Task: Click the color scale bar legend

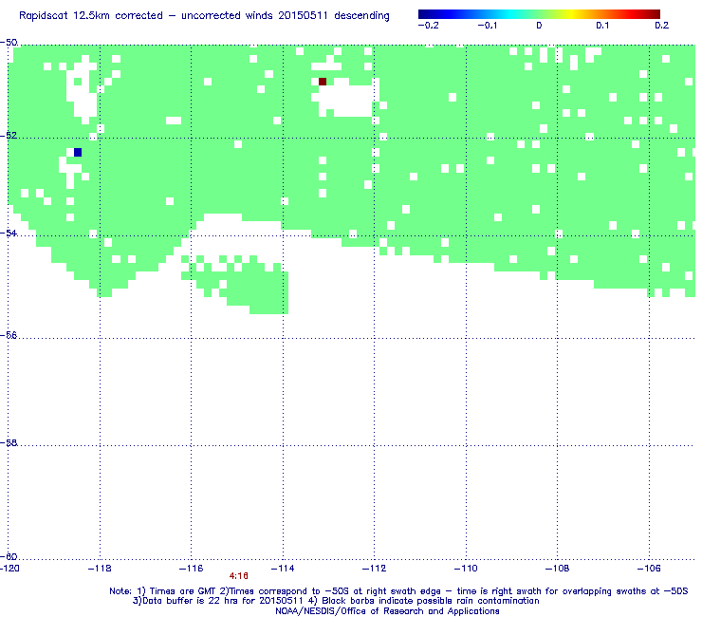Action: (x=539, y=14)
